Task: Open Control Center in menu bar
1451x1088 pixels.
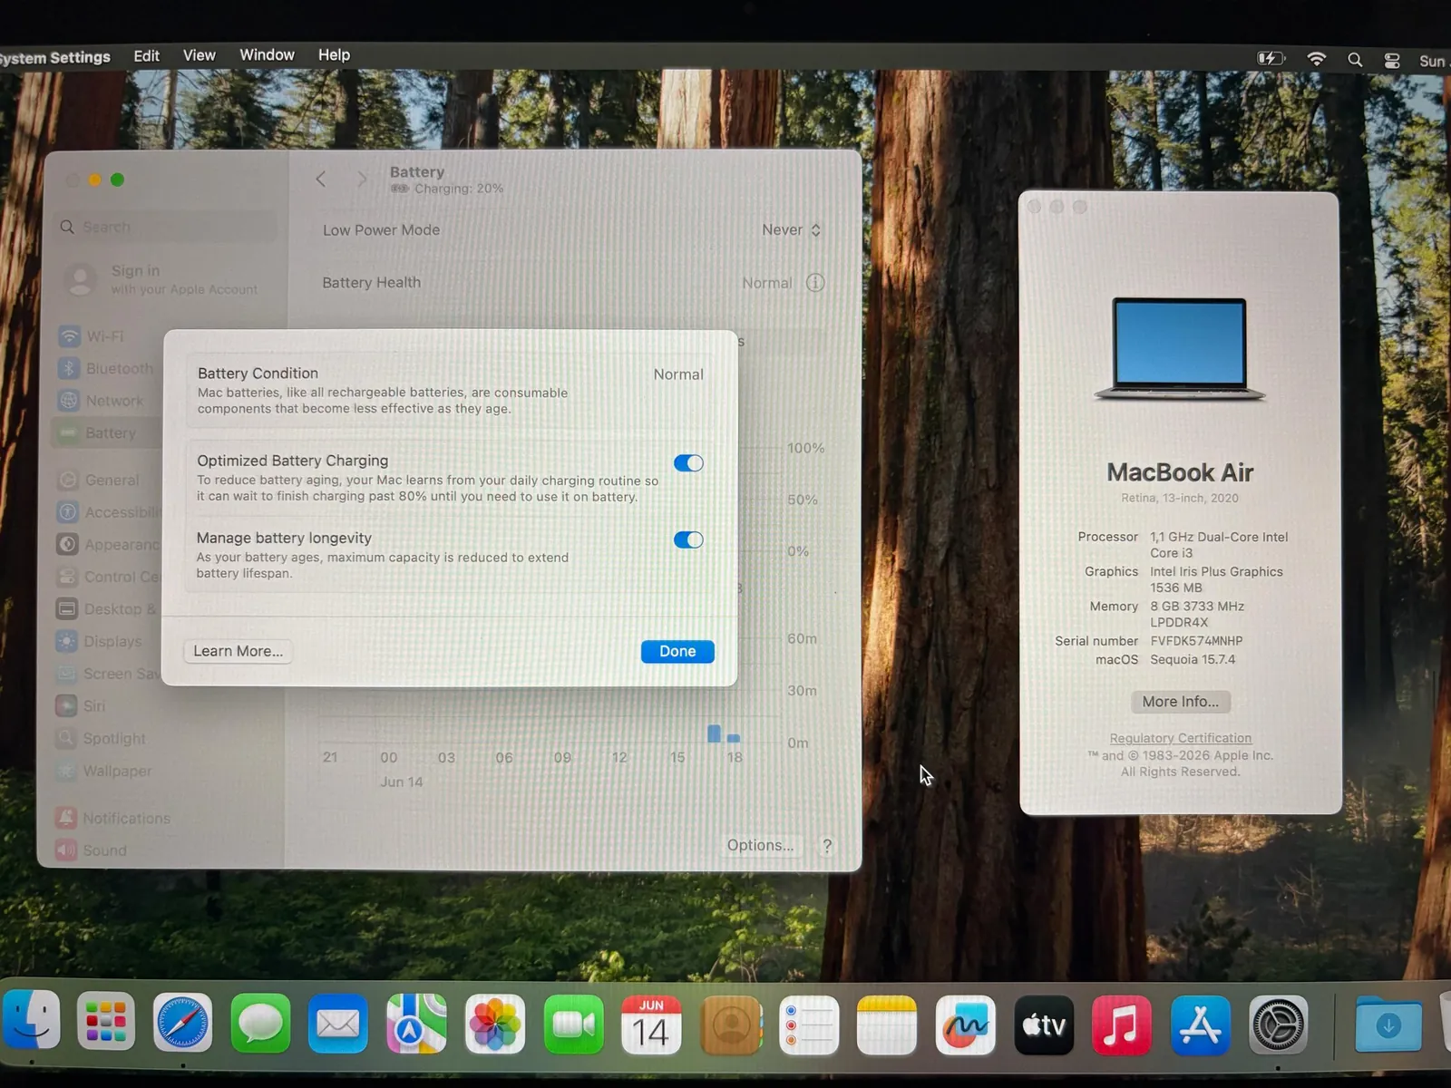Action: [1392, 61]
